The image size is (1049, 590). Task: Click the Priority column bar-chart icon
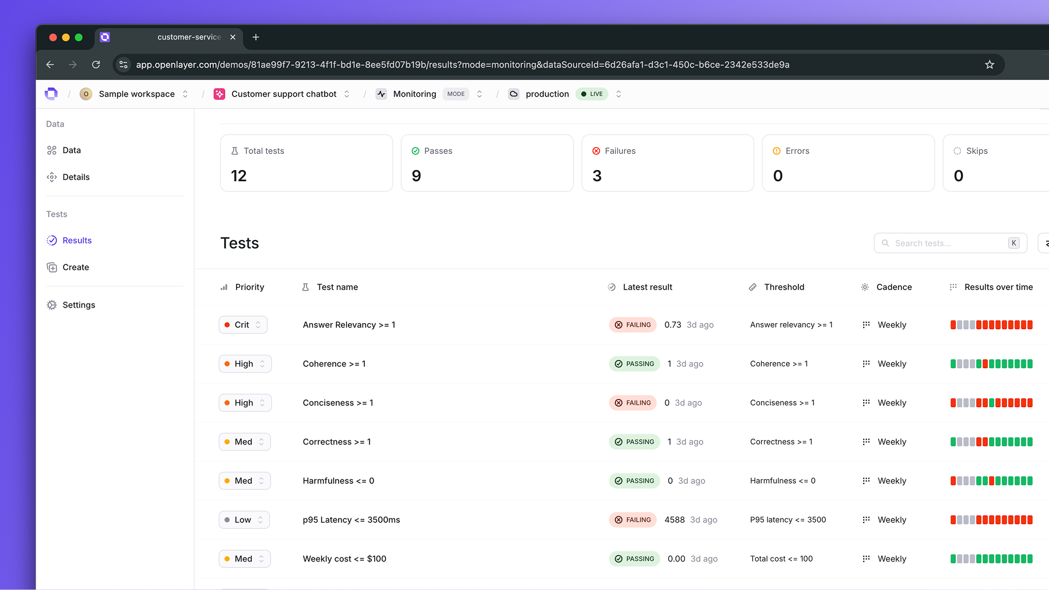point(224,287)
